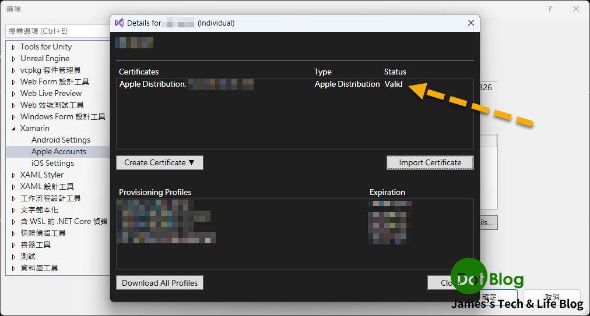Select Android Settings under Xamarin
The height and width of the screenshot is (316, 590).
61,140
